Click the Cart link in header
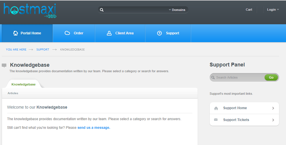286x145 pixels. pos(249,10)
